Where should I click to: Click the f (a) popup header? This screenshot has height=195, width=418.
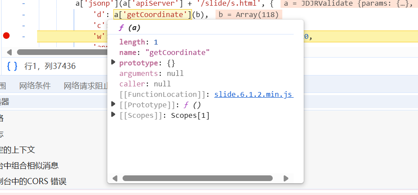point(130,28)
